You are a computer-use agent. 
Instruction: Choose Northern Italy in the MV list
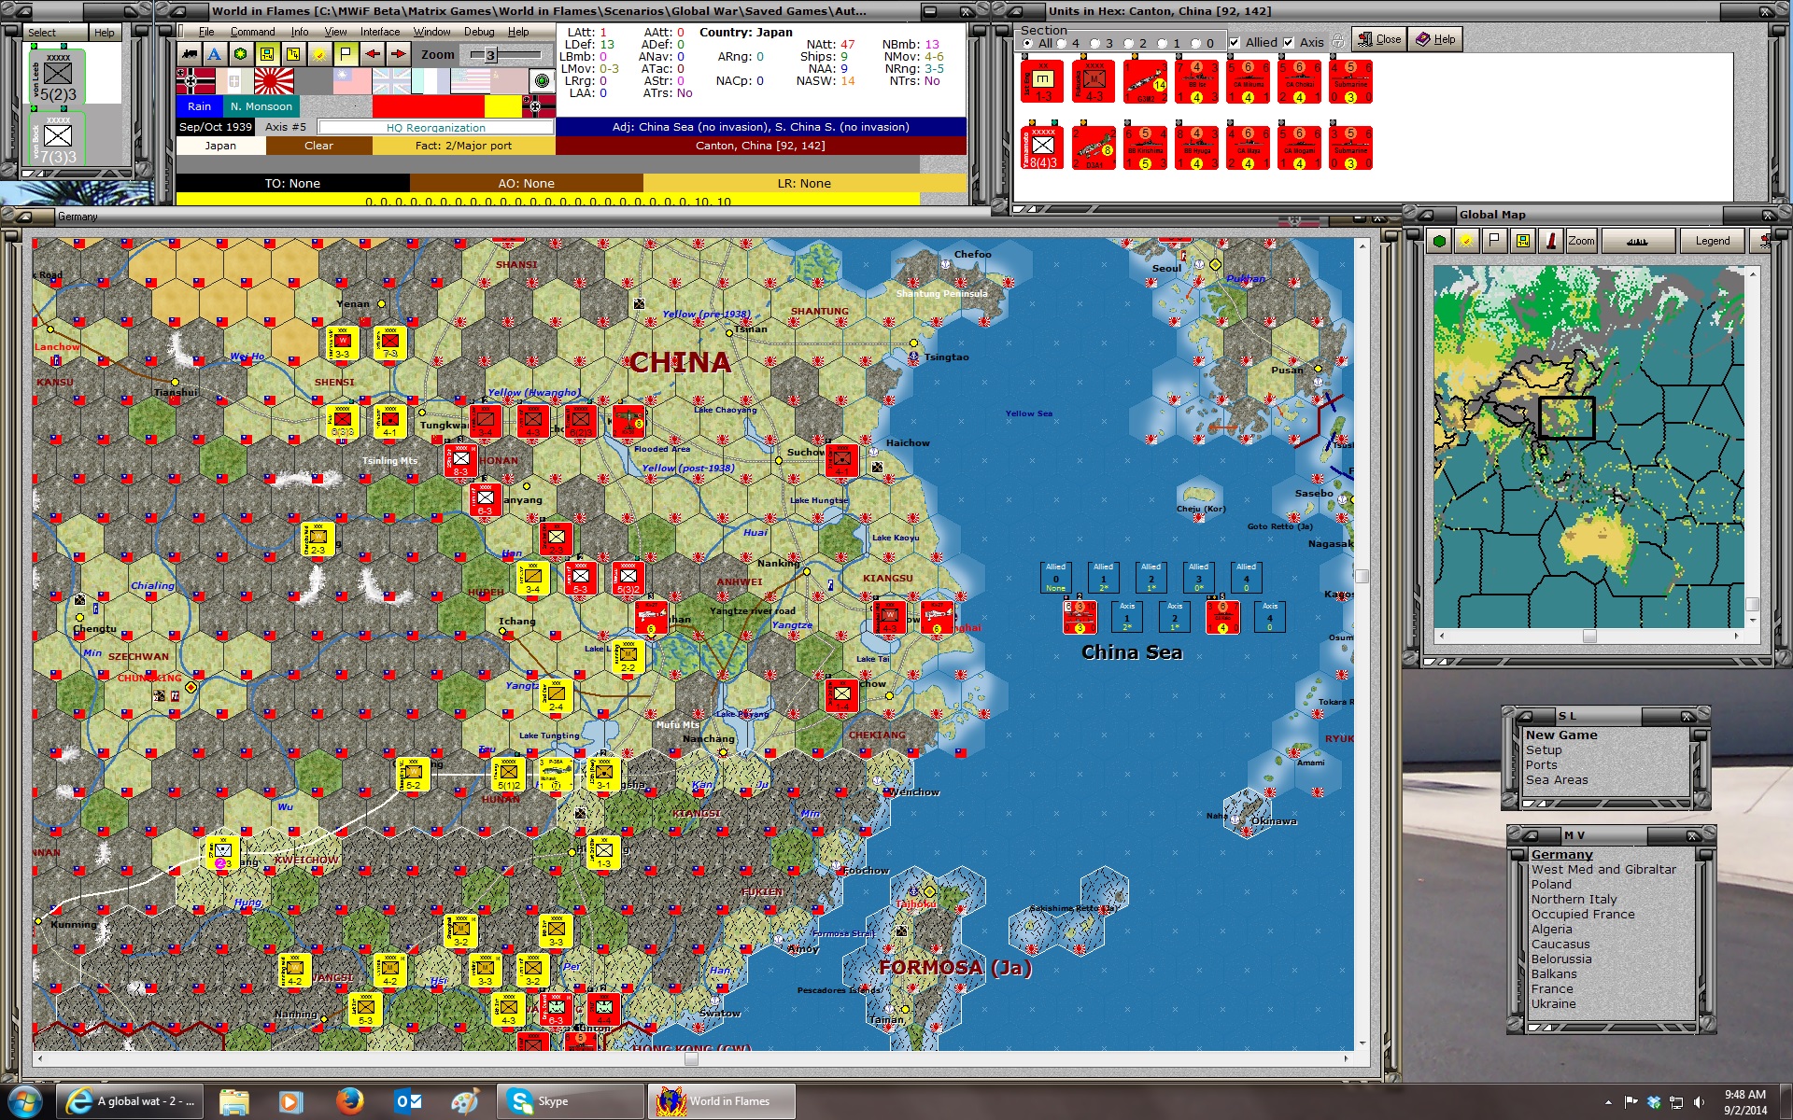(x=1574, y=899)
